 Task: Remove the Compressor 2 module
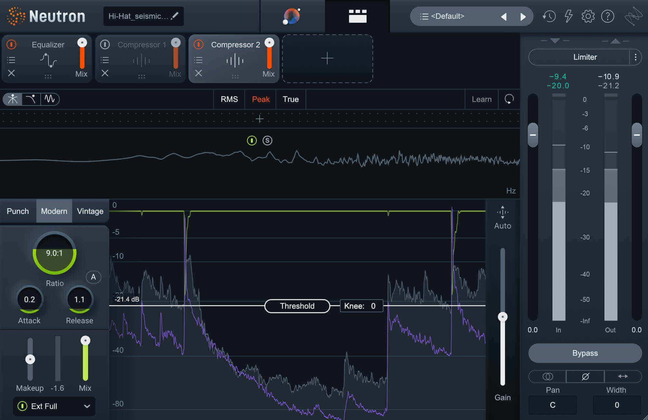coord(199,73)
